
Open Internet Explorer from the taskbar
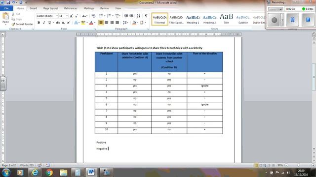click(x=35, y=173)
